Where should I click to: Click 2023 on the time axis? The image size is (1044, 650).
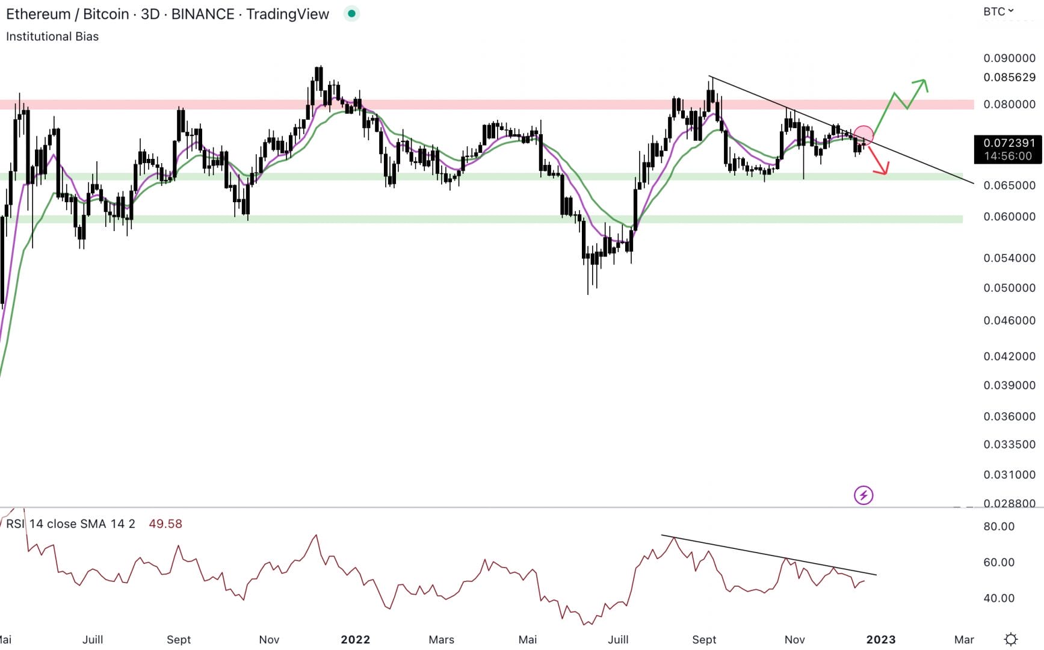click(882, 640)
